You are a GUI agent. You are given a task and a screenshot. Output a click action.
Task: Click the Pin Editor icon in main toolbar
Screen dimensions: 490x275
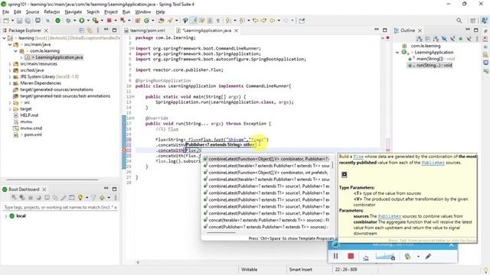click(x=302, y=21)
